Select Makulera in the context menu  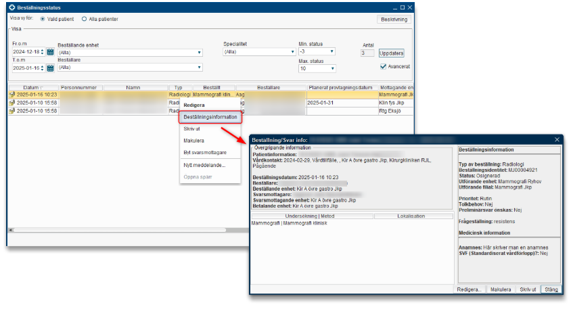[x=194, y=140]
